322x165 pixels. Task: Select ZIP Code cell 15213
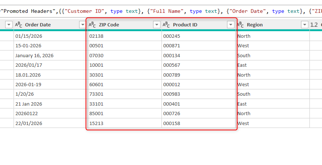125,123
